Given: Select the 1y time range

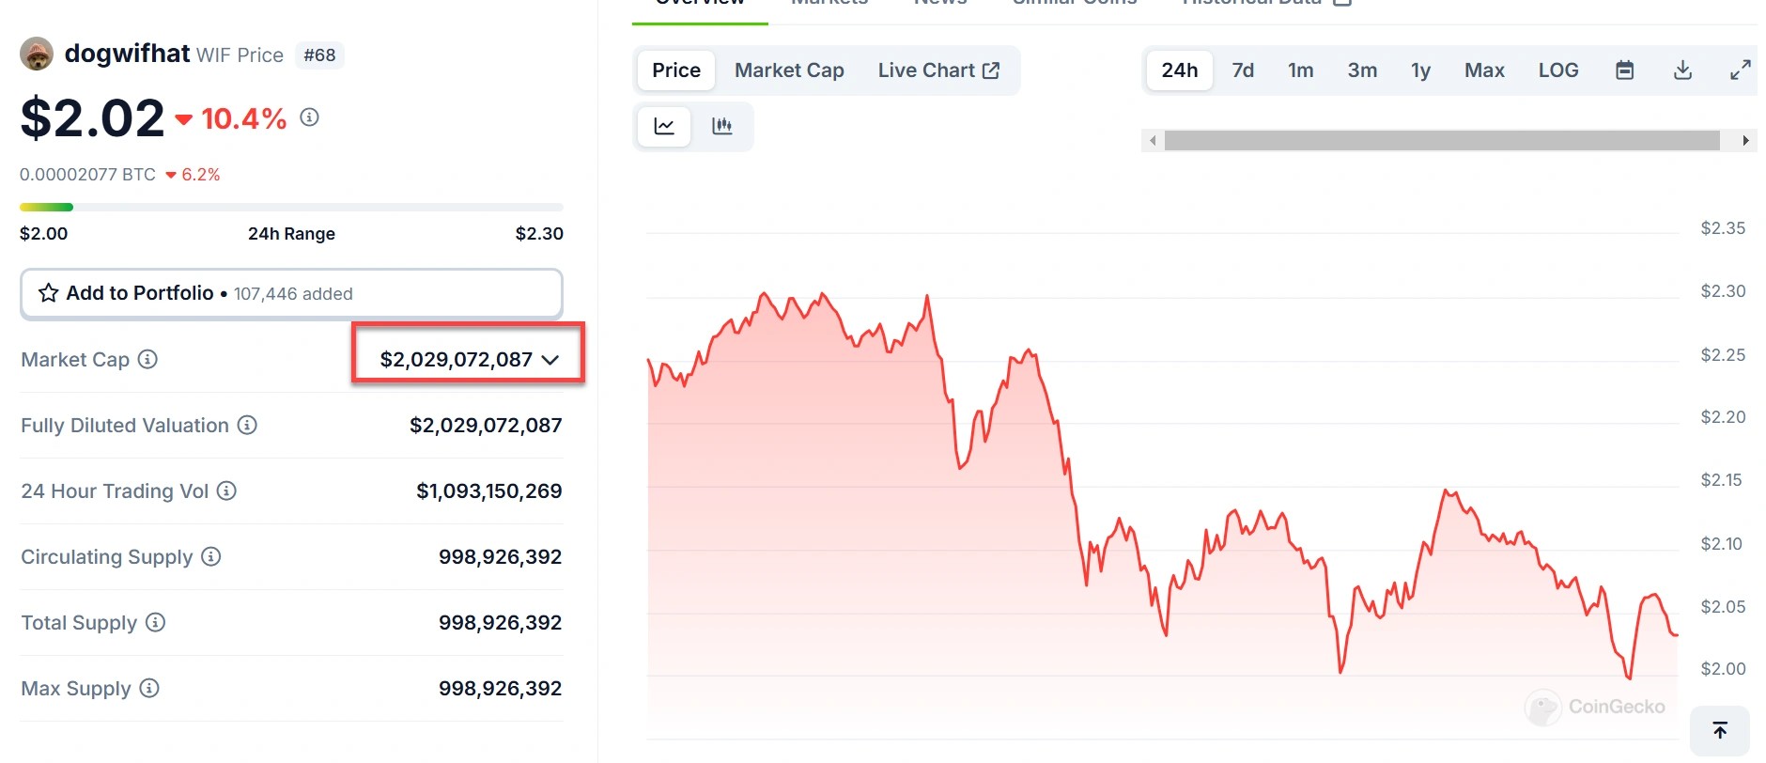Looking at the screenshot, I should tap(1420, 70).
